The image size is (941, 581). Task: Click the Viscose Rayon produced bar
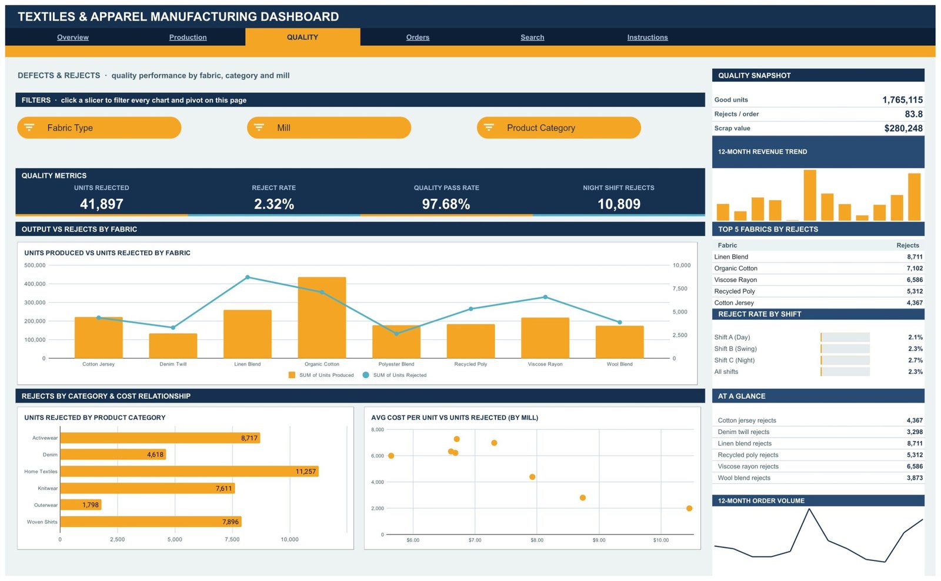545,338
